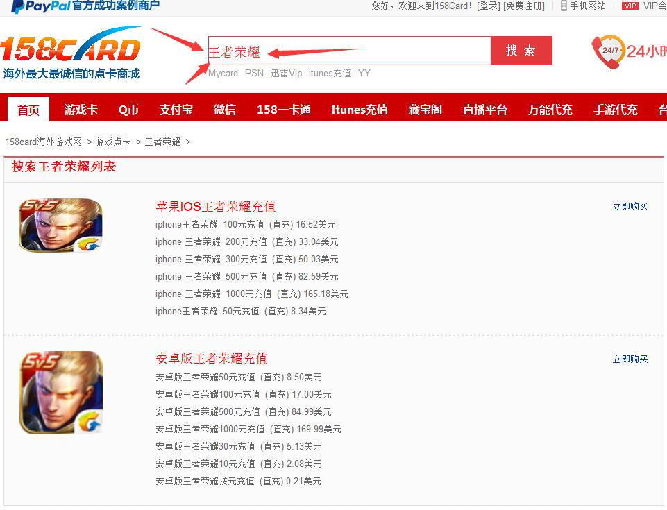The width and height of the screenshot is (667, 510).
Task: Select iphone 王者荣耀 200元充值 33.04美元
Action: click(246, 241)
